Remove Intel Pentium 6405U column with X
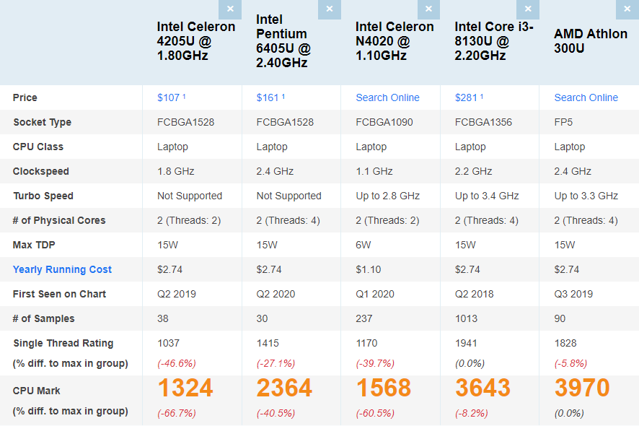The image size is (639, 426). point(329,9)
